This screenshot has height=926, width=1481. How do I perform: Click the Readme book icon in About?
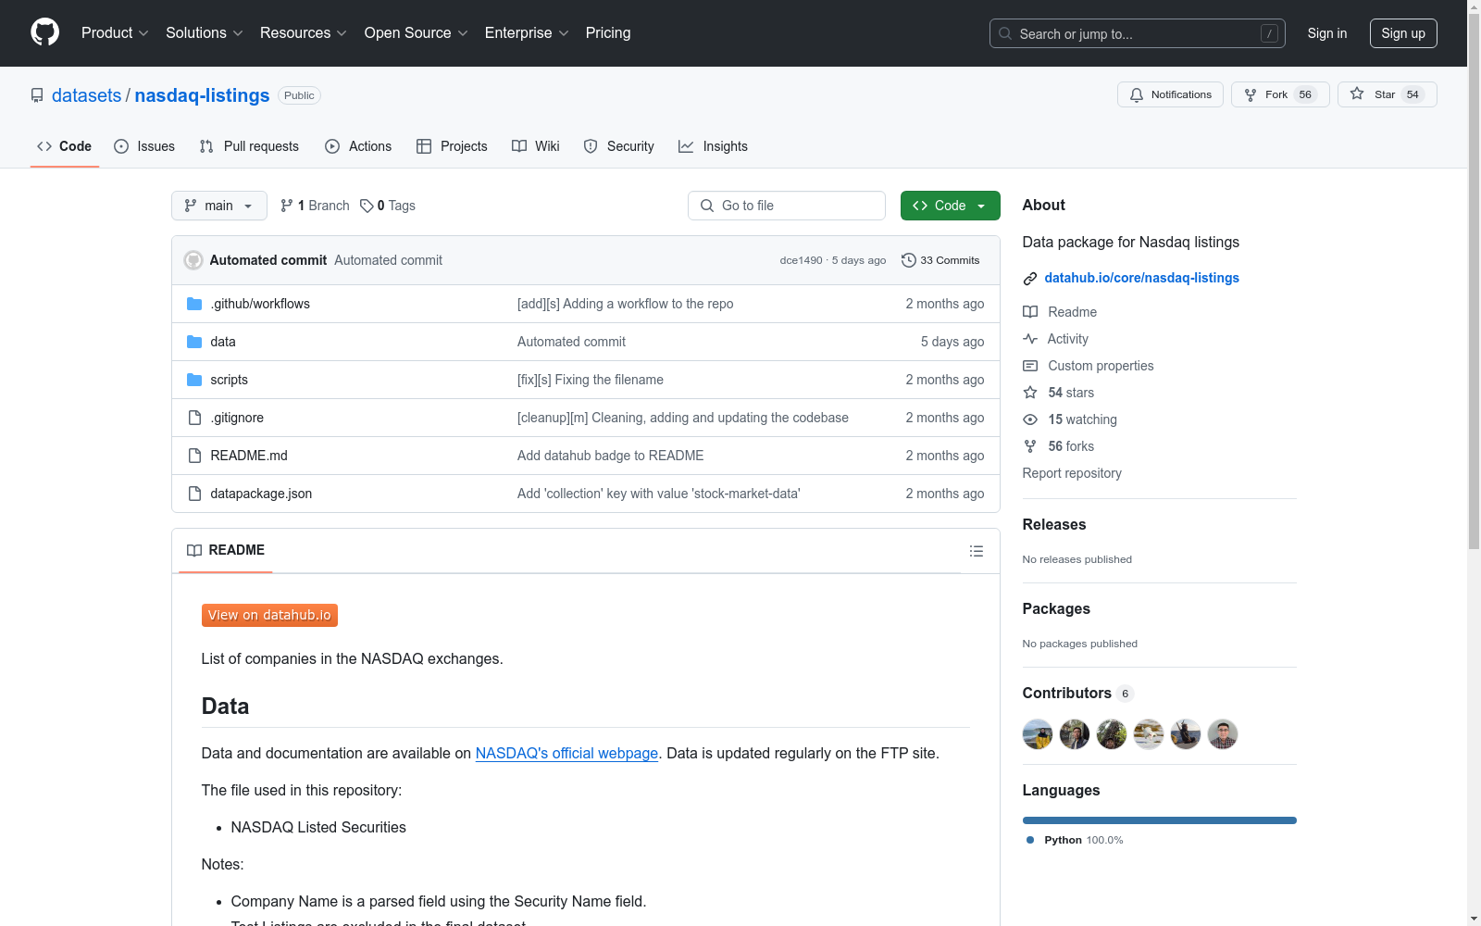tap(1030, 312)
